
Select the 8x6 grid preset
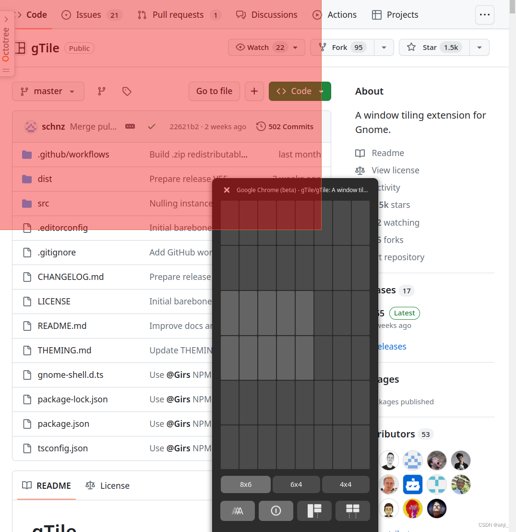[x=246, y=484]
